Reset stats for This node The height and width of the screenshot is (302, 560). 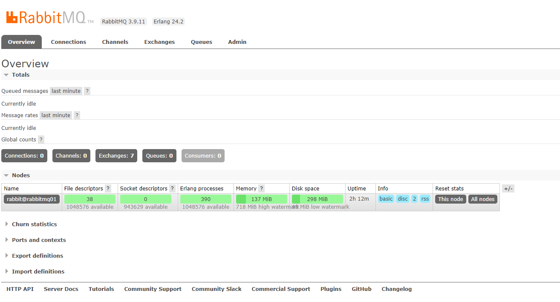[x=450, y=199]
